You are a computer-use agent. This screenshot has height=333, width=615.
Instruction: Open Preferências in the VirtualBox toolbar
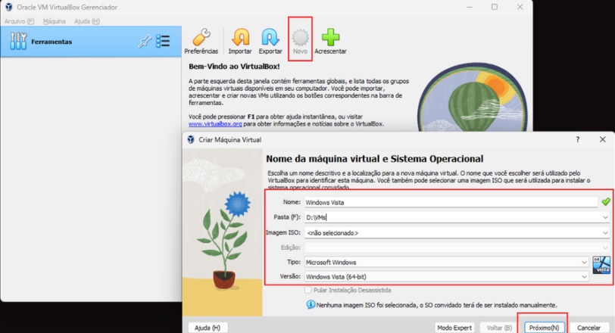(x=201, y=41)
